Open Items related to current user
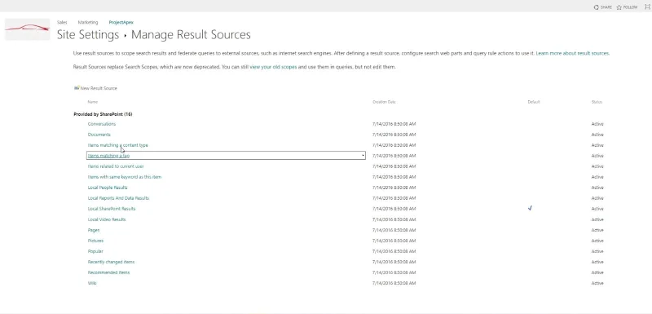Screen dimensions: 652x314 [x=116, y=166]
